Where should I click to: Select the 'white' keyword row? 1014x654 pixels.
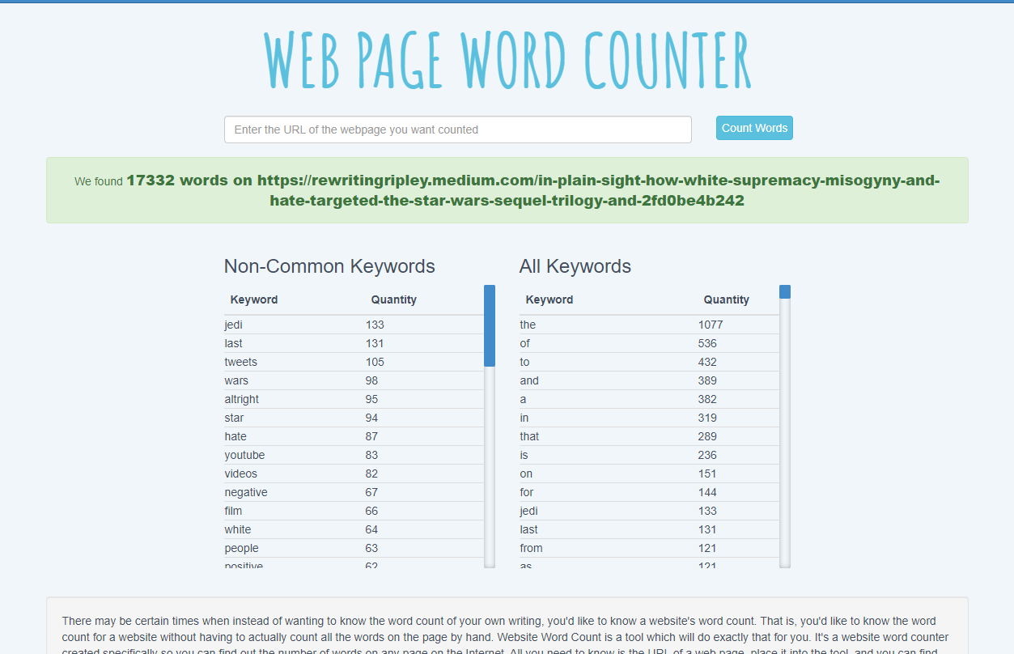click(x=354, y=529)
